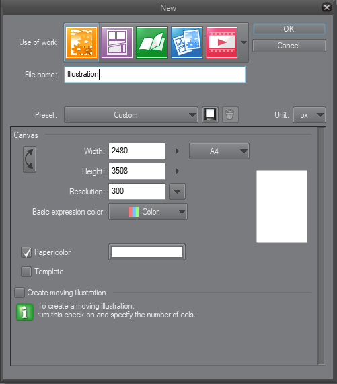
Task: Swap width and height with rotate icon
Action: 30,159
